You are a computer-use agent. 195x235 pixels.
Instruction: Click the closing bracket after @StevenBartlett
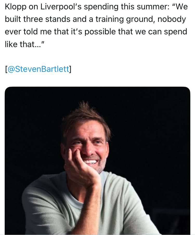tap(70, 69)
